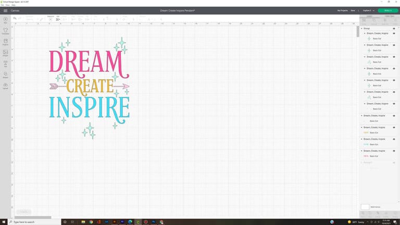This screenshot has height=225, width=400.
Task: Click the Save button
Action: pos(353,11)
